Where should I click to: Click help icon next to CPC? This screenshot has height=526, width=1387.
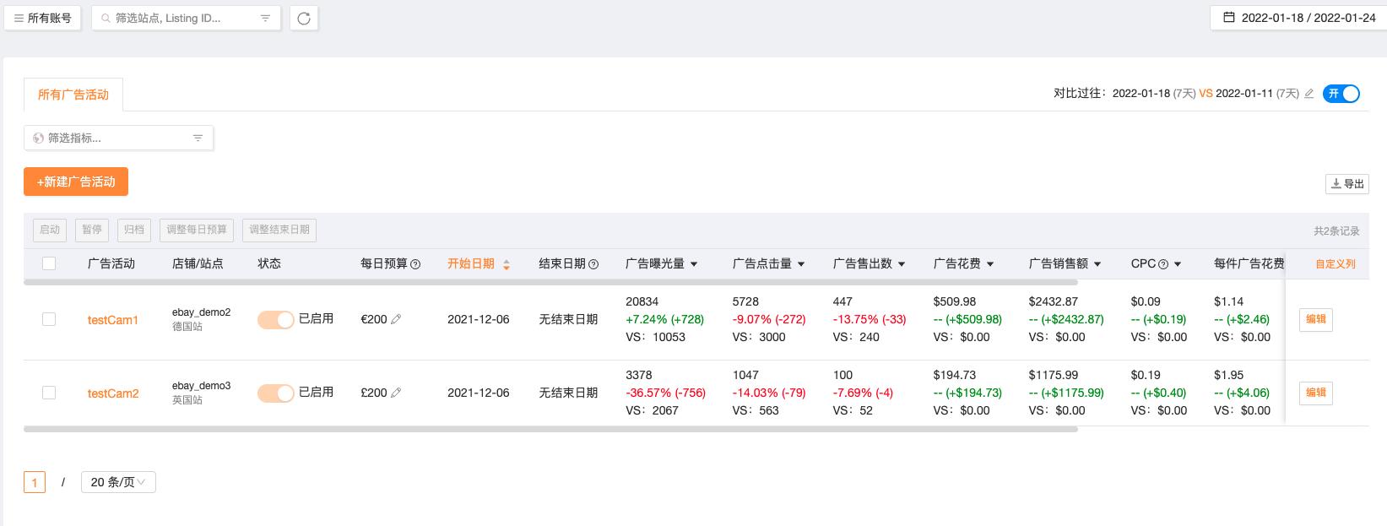pyautogui.click(x=1163, y=264)
